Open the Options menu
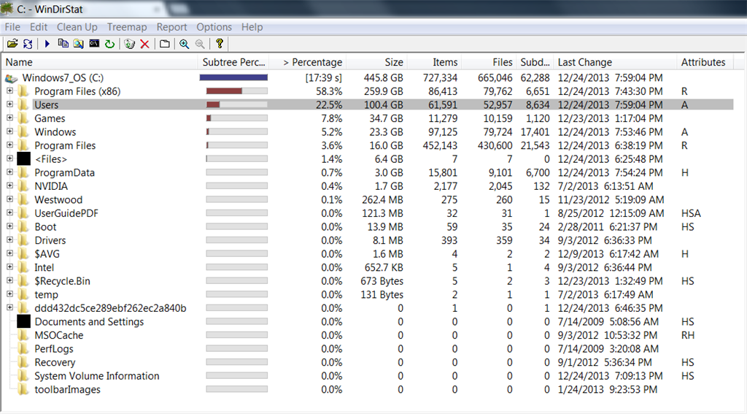This screenshot has width=747, height=414. [214, 27]
